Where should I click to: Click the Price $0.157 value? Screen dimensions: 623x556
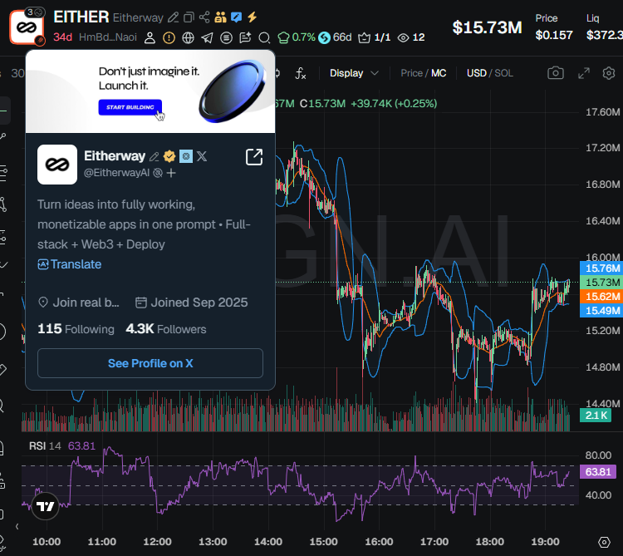(554, 35)
